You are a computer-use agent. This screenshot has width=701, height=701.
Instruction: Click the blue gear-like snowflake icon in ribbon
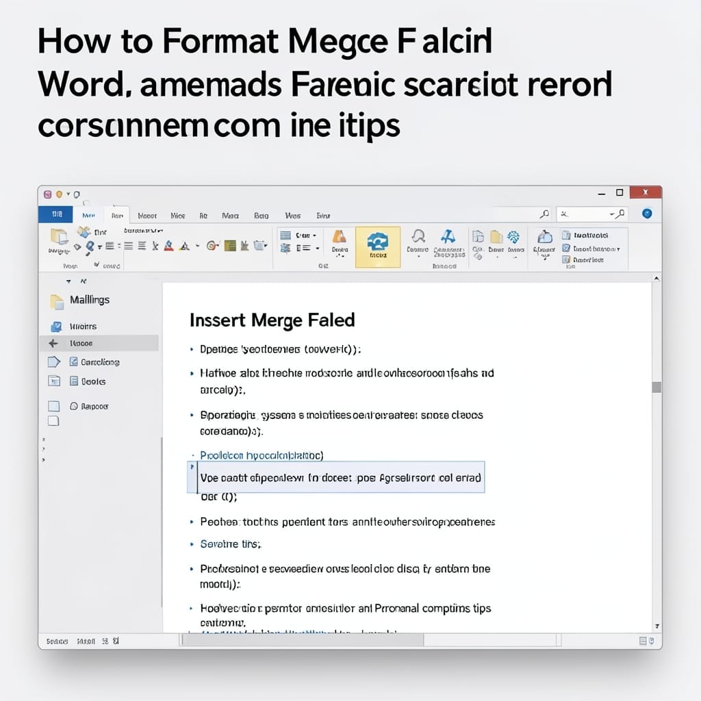point(513,236)
